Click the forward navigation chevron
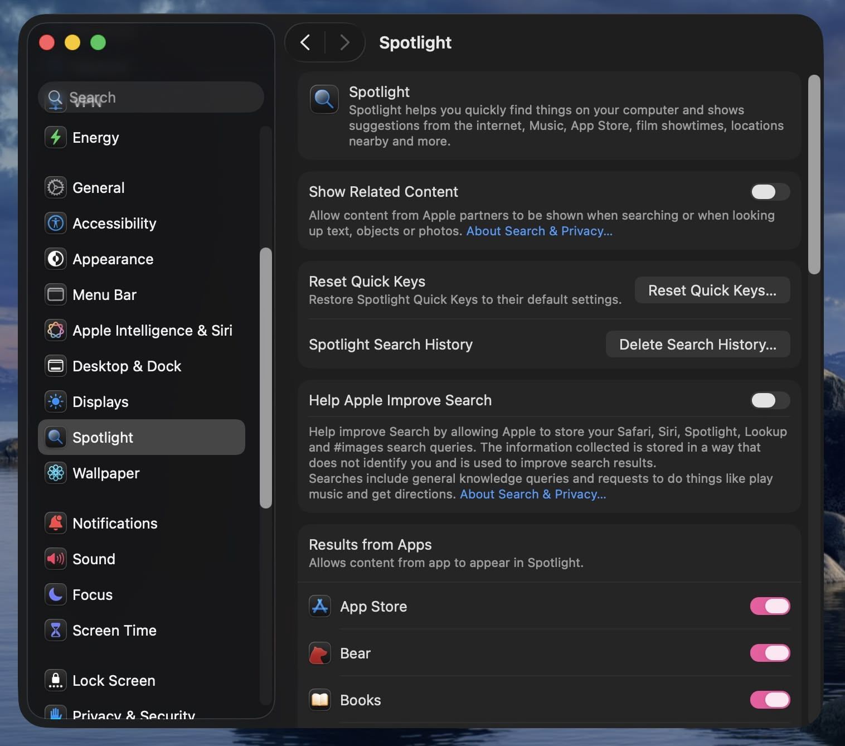The height and width of the screenshot is (746, 845). [x=344, y=42]
